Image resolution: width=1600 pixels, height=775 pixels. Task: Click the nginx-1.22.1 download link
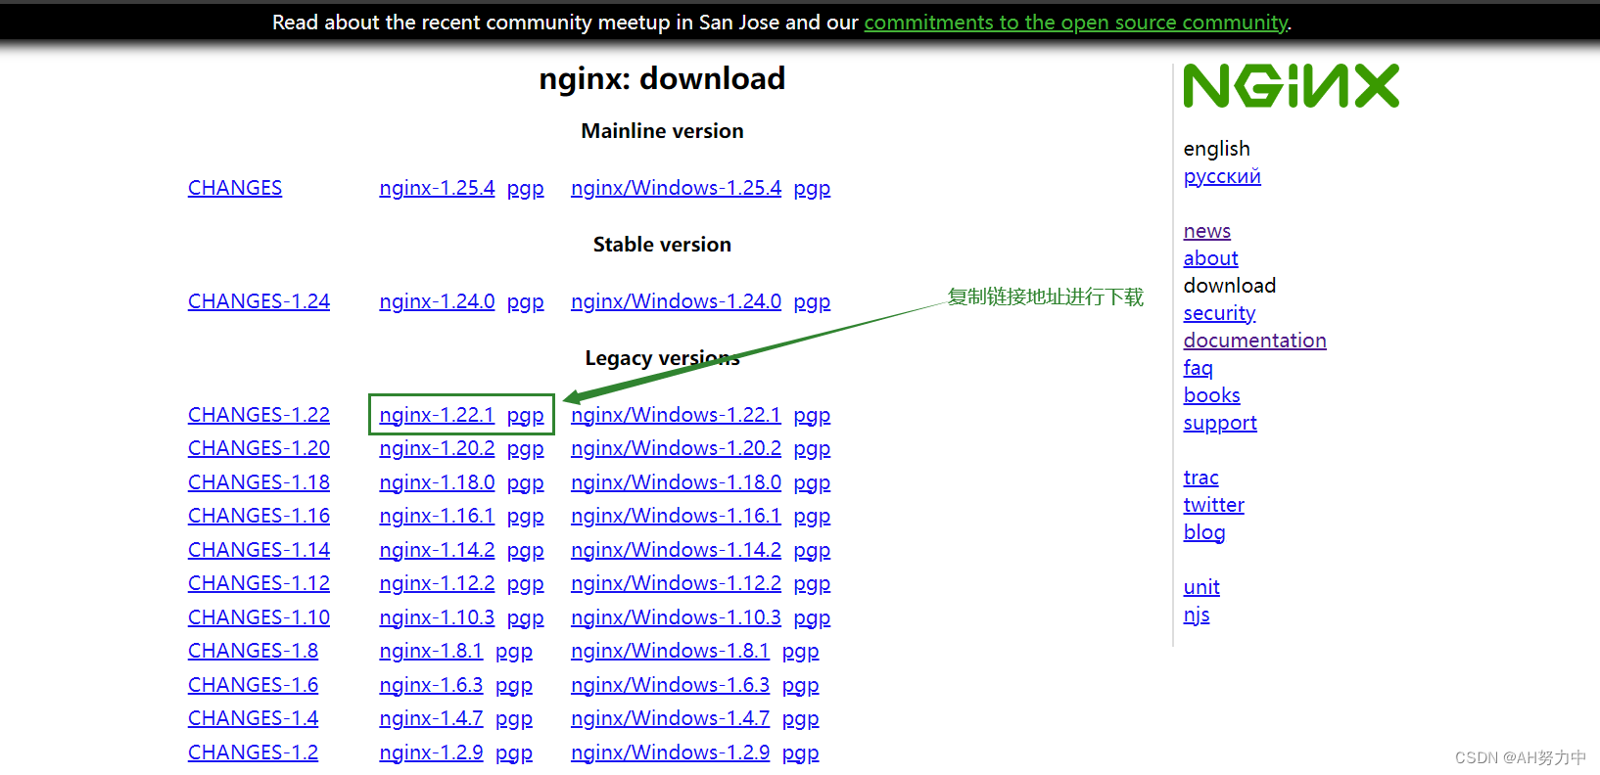click(x=437, y=415)
